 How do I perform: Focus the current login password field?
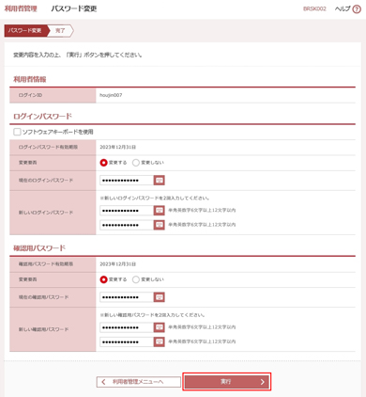(127, 181)
